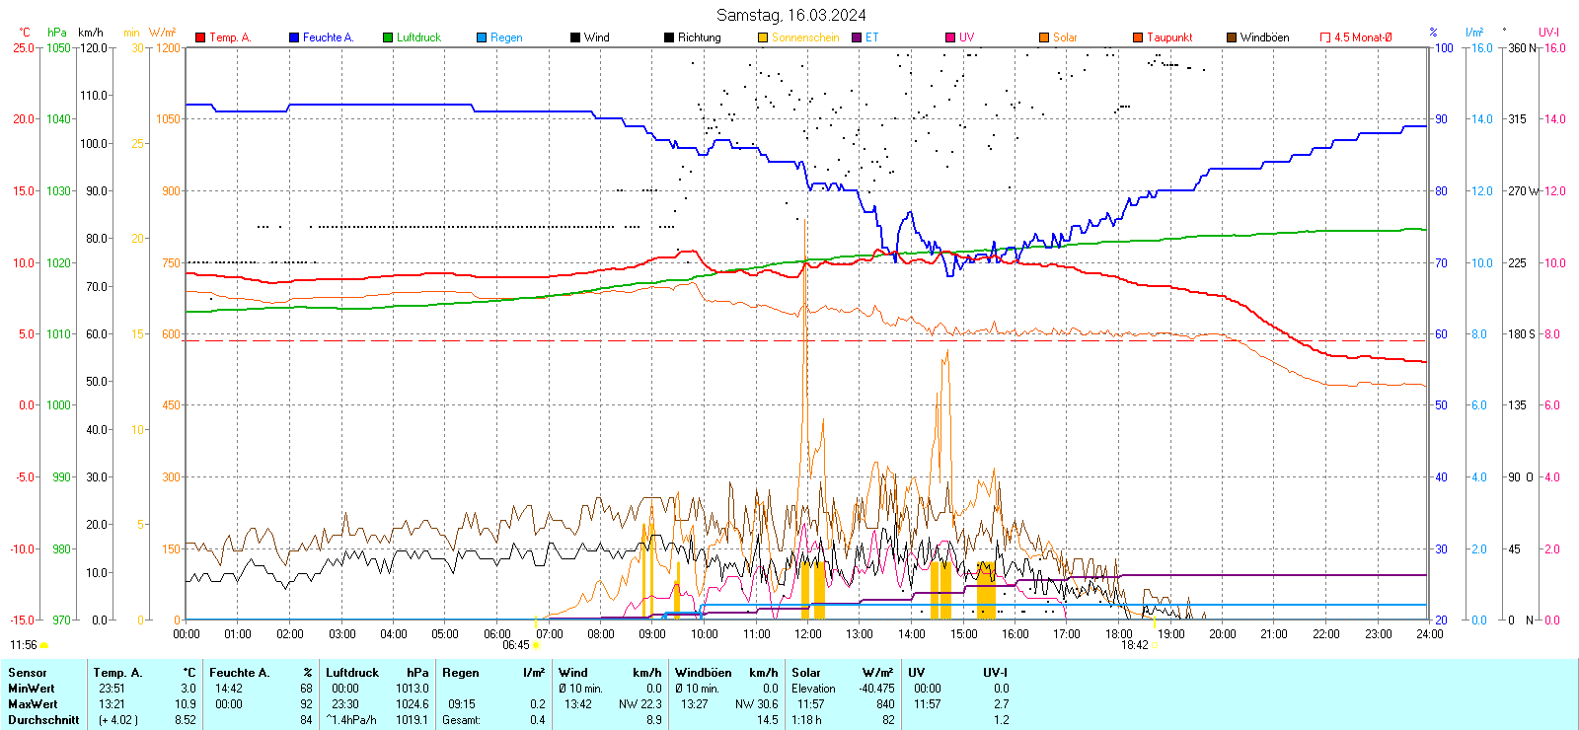Click the Durchschnitt row label
Viewport: 1579px width, 730px height.
(43, 720)
